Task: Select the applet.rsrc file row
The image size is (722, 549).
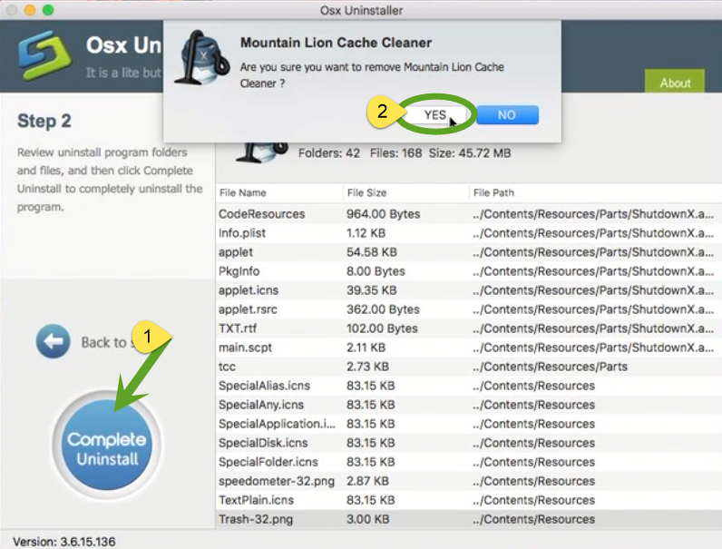Action: (x=468, y=309)
